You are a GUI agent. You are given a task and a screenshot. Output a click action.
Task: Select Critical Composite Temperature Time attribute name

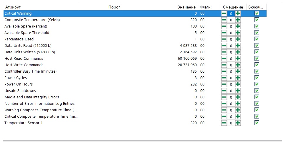point(41,117)
